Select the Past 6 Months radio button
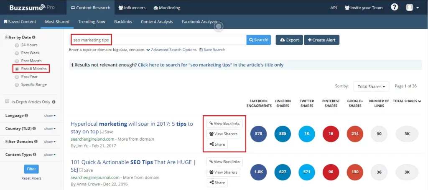This screenshot has height=190, width=428. [17, 69]
